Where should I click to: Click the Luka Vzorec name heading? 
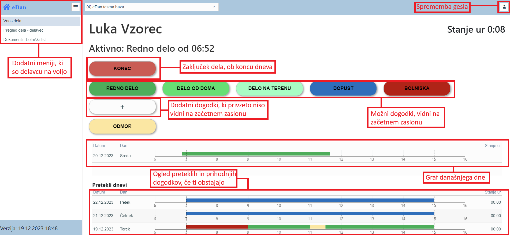point(125,29)
